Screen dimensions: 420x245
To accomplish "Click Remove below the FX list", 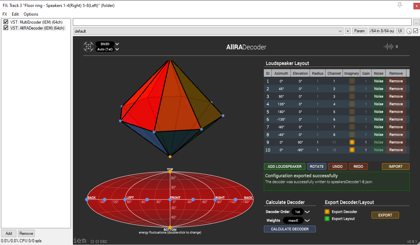I will pos(26,234).
